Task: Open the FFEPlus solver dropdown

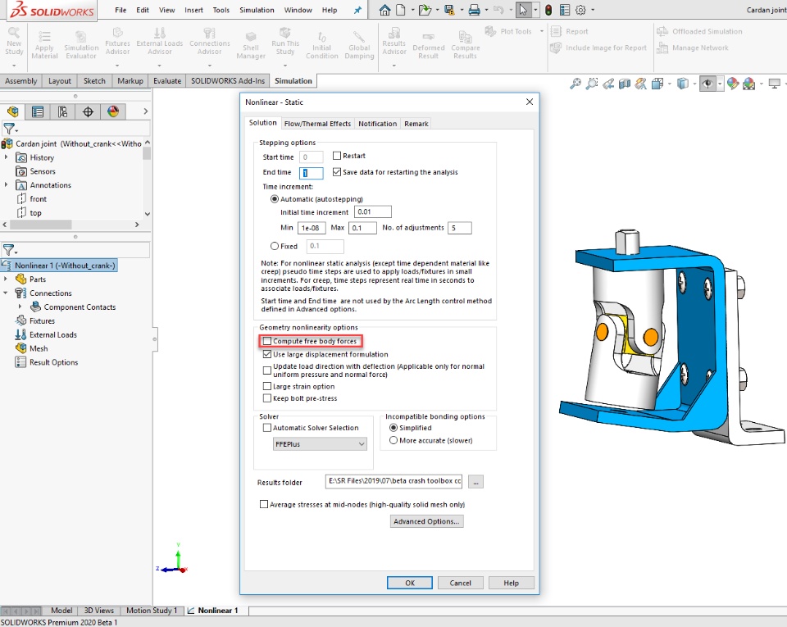Action: click(320, 444)
